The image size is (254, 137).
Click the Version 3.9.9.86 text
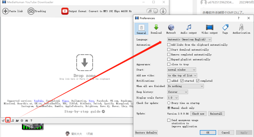(x=178, y=114)
